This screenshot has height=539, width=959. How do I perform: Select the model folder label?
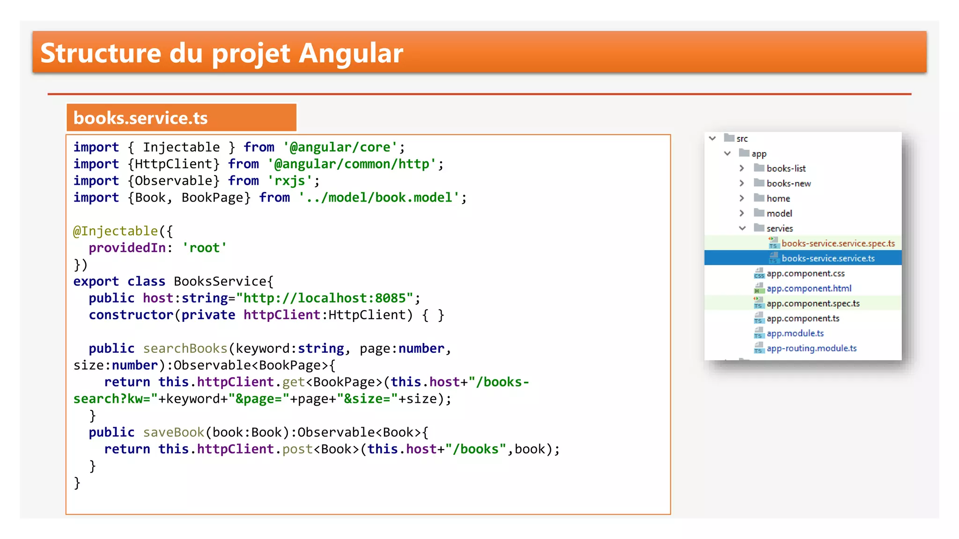point(779,213)
